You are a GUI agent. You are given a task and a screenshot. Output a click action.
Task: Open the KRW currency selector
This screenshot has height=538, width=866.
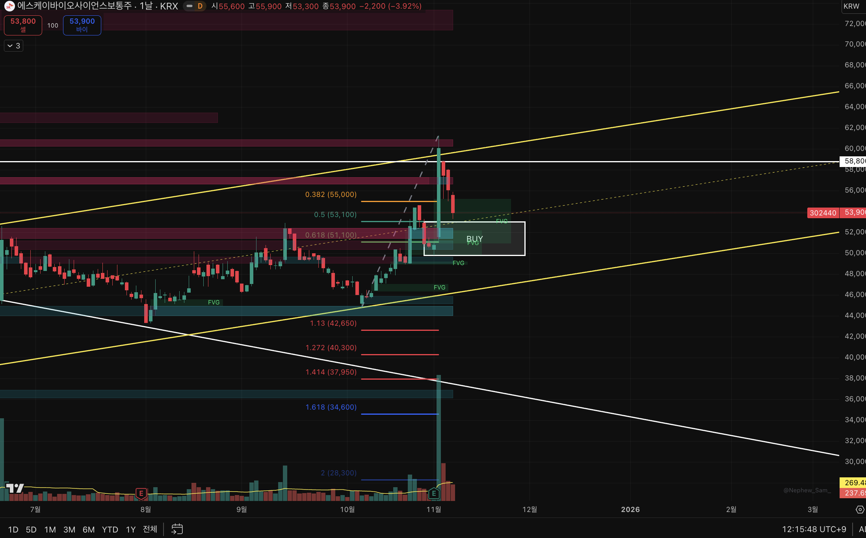(852, 6)
